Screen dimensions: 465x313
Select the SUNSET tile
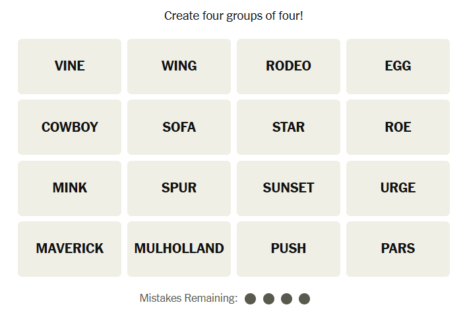coord(288,188)
